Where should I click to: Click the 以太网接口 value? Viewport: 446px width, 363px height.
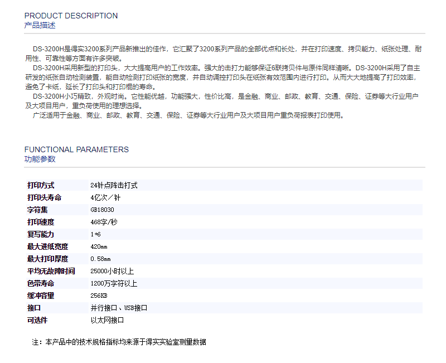[107, 320]
